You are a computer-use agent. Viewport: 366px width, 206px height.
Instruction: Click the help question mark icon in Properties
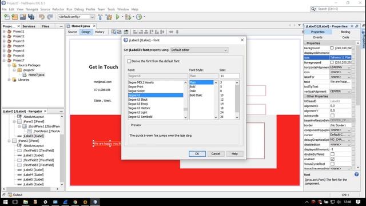pos(356,174)
